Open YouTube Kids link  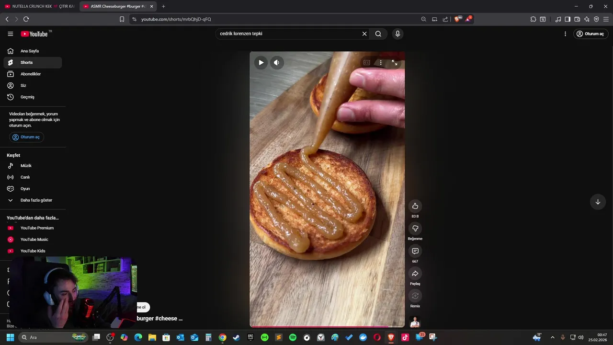tap(33, 251)
